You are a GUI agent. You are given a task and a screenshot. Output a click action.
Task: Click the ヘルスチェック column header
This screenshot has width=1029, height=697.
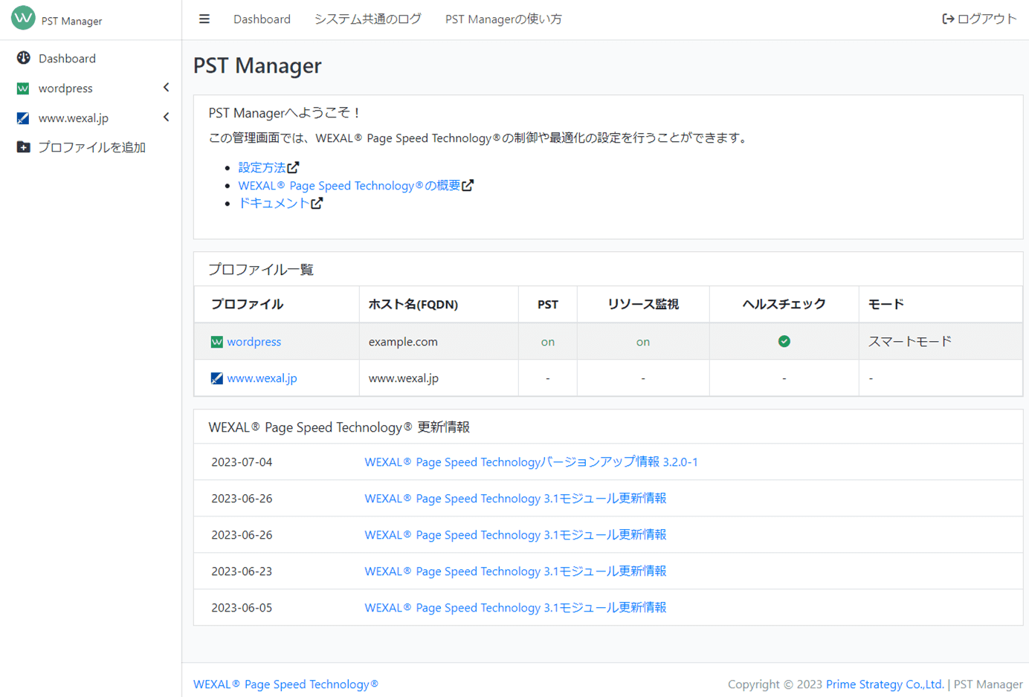(x=784, y=304)
